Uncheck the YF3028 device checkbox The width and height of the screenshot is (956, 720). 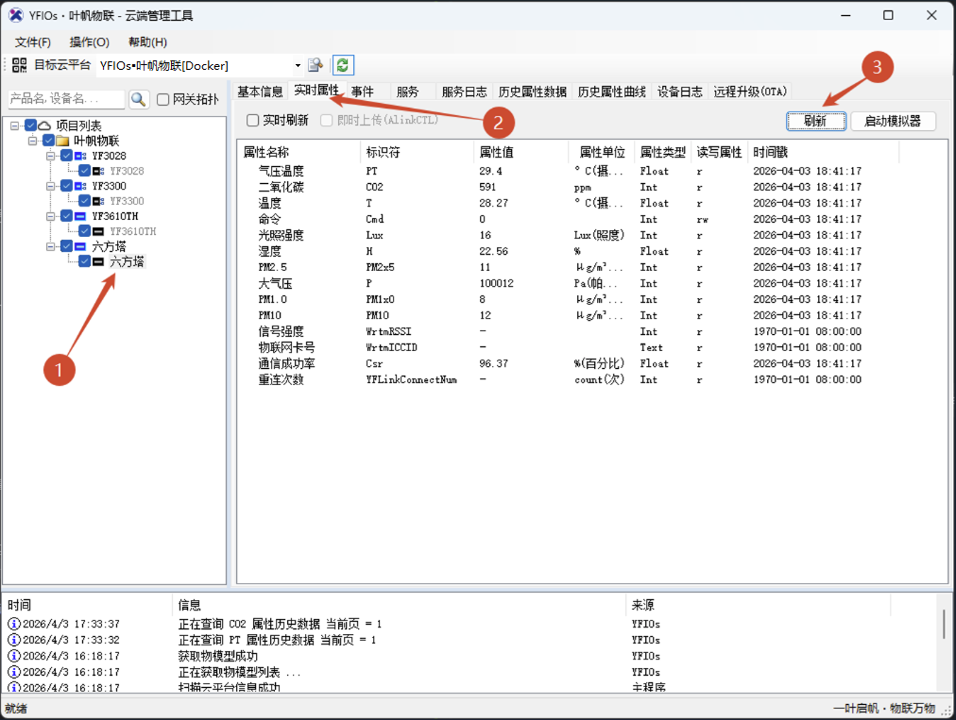point(67,156)
